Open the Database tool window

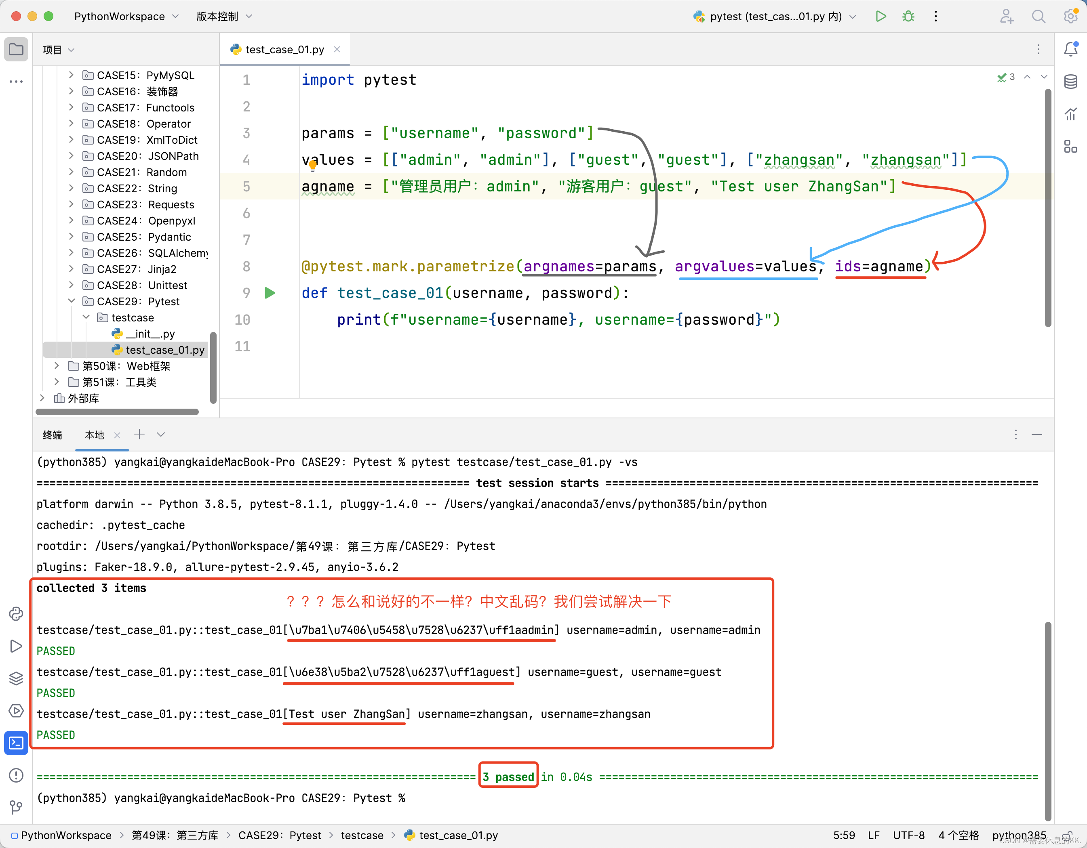[1070, 82]
